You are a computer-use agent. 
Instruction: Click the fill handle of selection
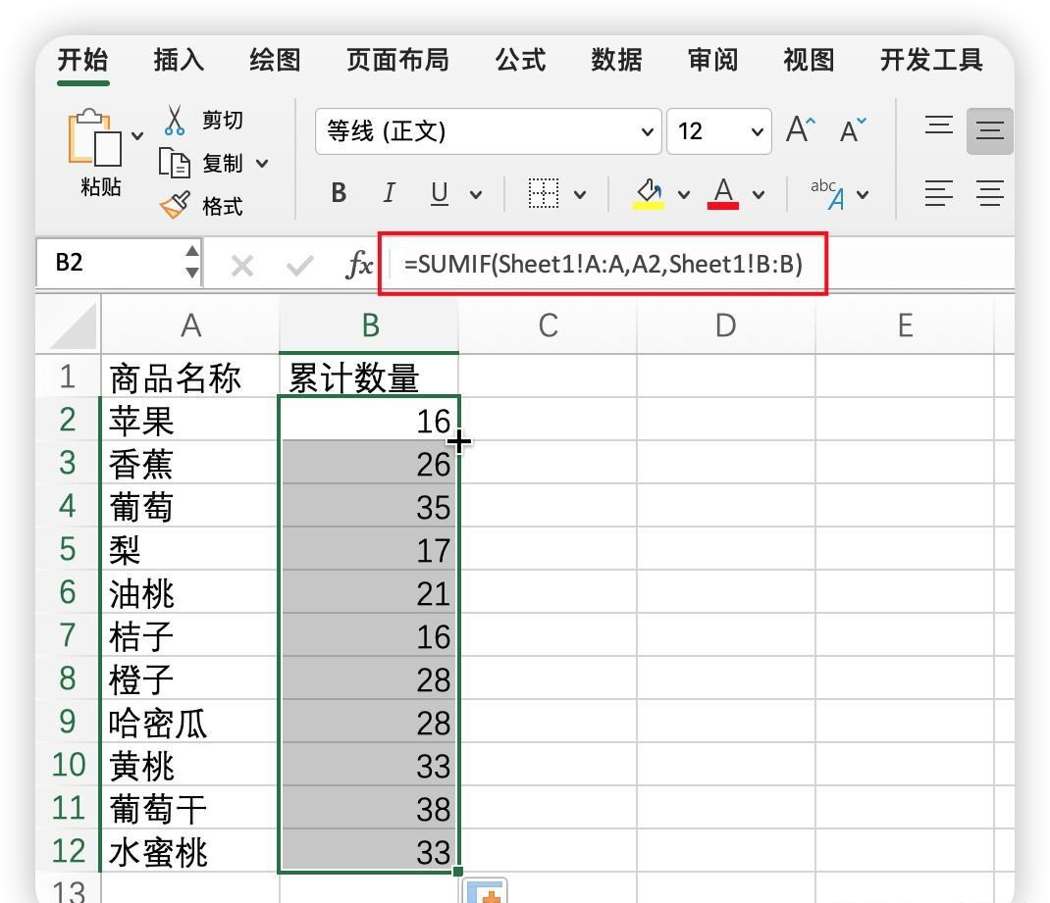[458, 871]
